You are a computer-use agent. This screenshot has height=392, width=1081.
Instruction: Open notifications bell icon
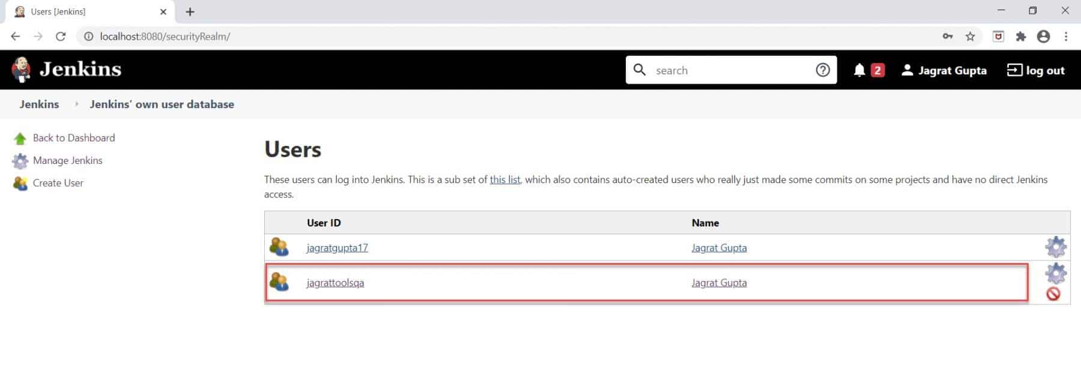tap(859, 70)
